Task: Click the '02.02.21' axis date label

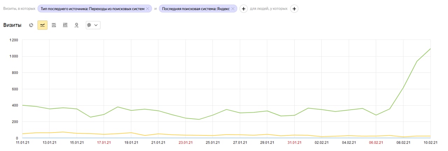Action: coord(322,142)
